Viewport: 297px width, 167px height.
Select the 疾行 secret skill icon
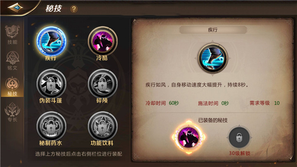click(51, 41)
